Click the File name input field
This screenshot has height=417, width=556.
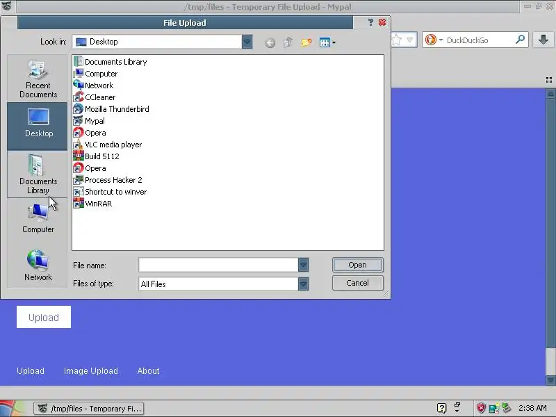click(x=218, y=265)
